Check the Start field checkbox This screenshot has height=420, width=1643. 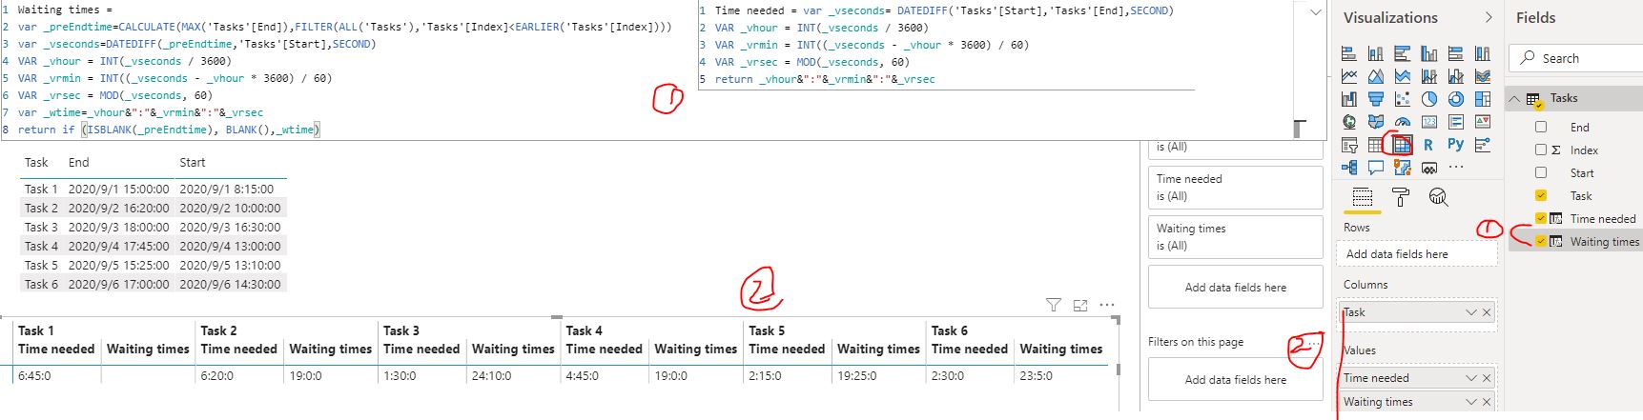1541,172
